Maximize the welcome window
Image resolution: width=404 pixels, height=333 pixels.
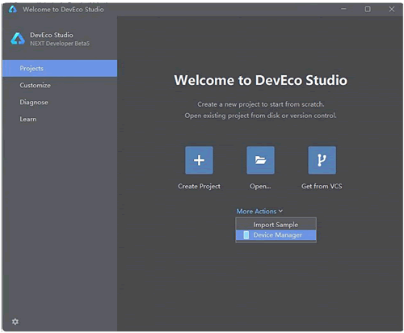coord(368,9)
